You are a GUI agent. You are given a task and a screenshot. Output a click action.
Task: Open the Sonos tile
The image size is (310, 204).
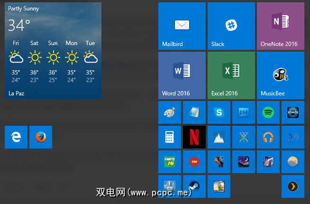pyautogui.click(x=293, y=112)
